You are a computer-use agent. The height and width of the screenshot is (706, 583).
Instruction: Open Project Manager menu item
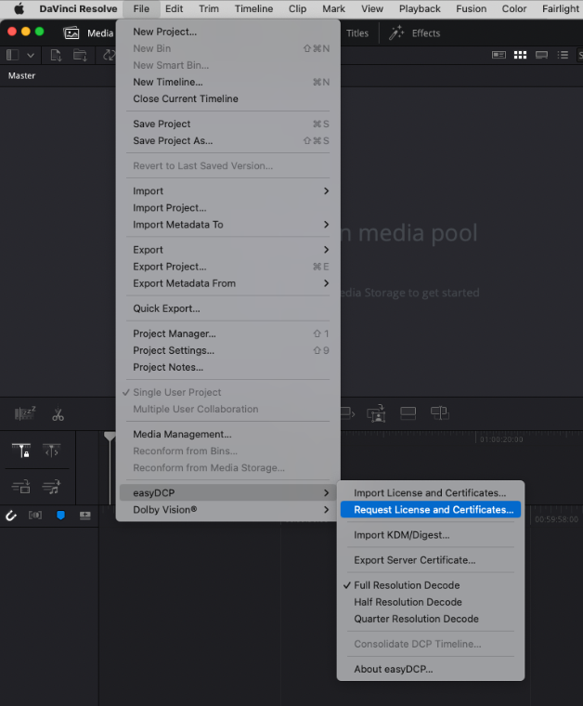click(228, 333)
